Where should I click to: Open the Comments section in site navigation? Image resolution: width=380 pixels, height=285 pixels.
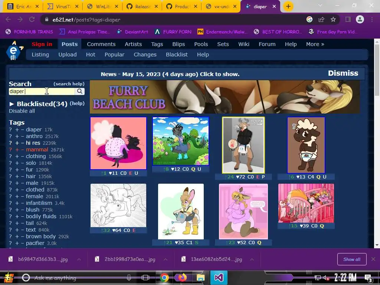coord(101,44)
